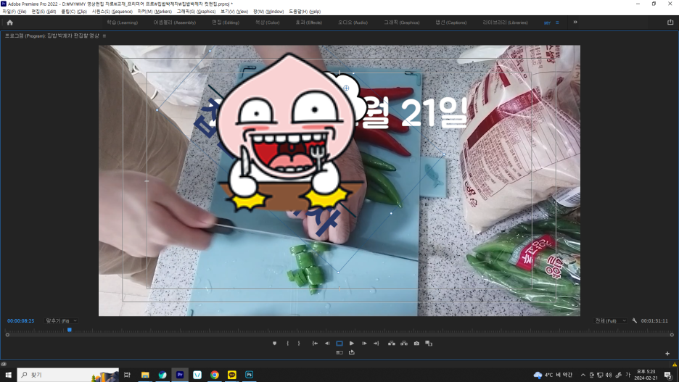Viewport: 679px width, 382px height.
Task: Export frame with the camera icon
Action: tap(416, 344)
